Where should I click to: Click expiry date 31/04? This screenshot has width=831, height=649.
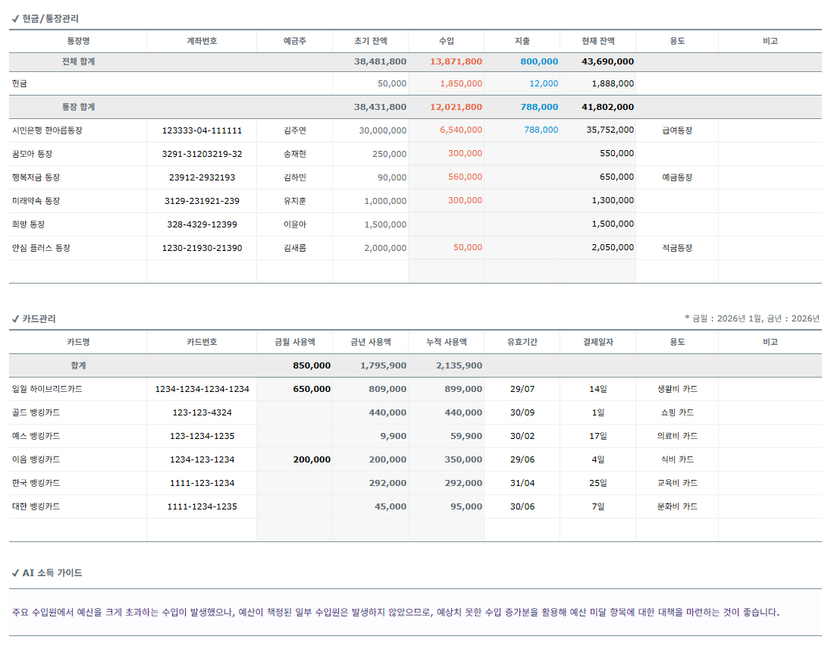522,483
